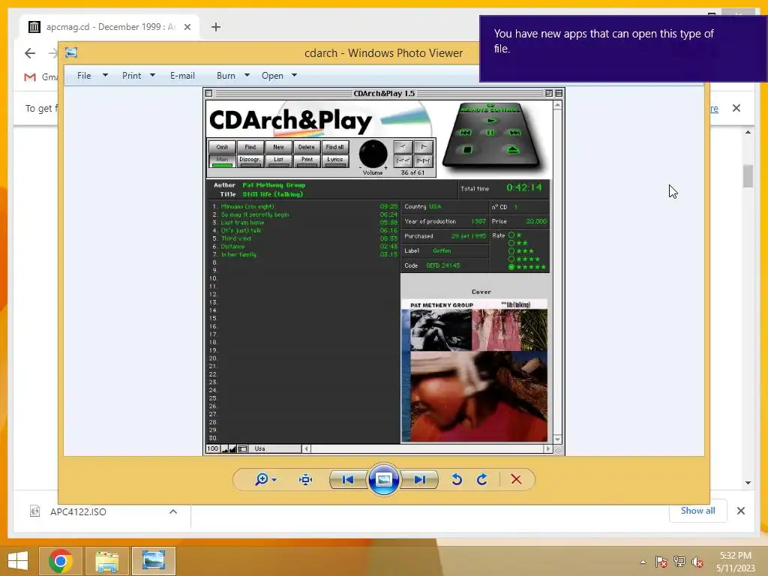Click the Chrome scrollbar down arrow
768x576 pixels.
(x=748, y=483)
